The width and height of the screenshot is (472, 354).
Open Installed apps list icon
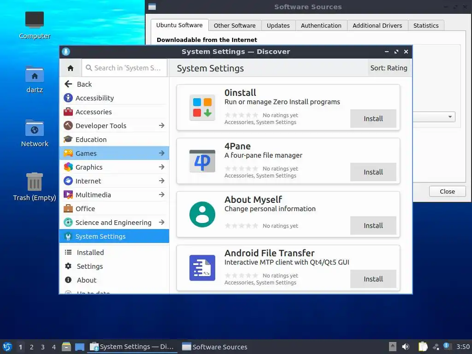tap(68, 252)
